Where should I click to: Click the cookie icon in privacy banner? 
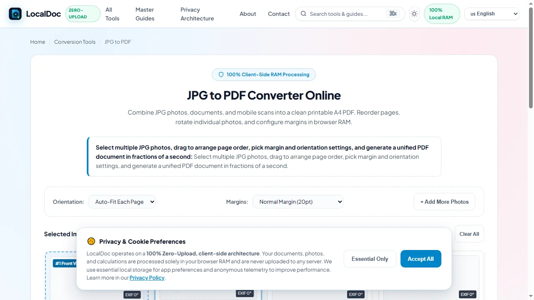tap(91, 241)
